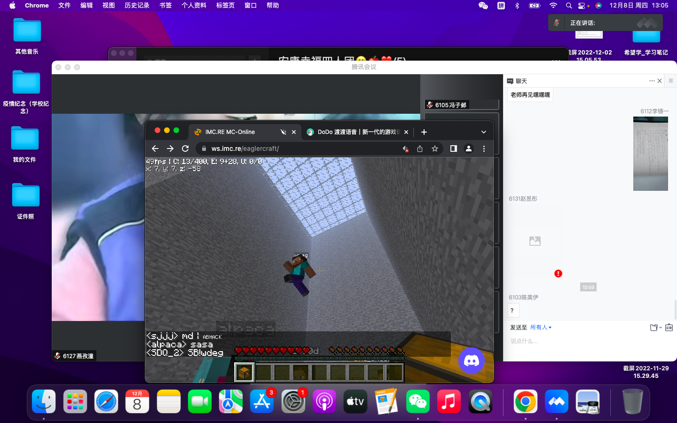This screenshot has height=423, width=677.
Task: Close the IMC.RE MC-Online tab
Action: click(x=294, y=132)
